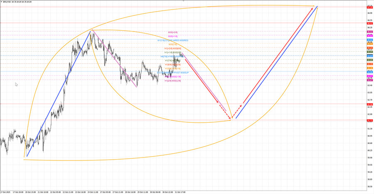Select the M30[+1/8] level label
The width and height of the screenshot is (374, 194).
(x=173, y=36)
